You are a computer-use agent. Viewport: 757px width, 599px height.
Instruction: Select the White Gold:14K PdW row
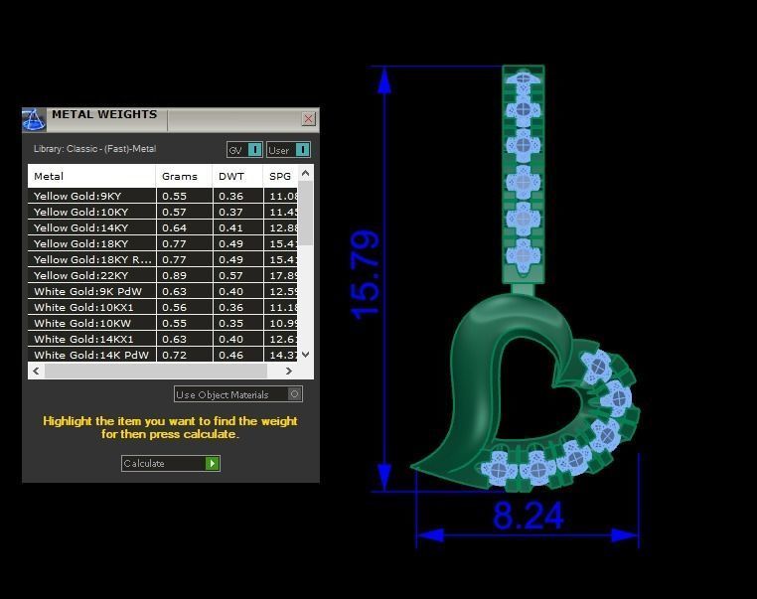(x=163, y=355)
